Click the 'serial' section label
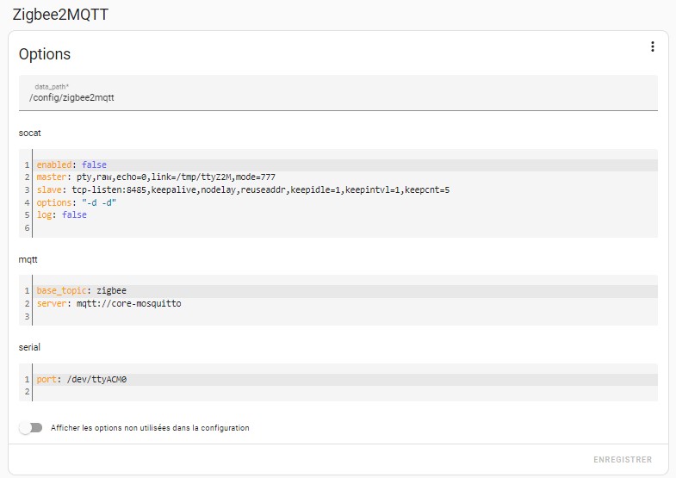Screen dimensions: 676x478 pyautogui.click(x=29, y=347)
